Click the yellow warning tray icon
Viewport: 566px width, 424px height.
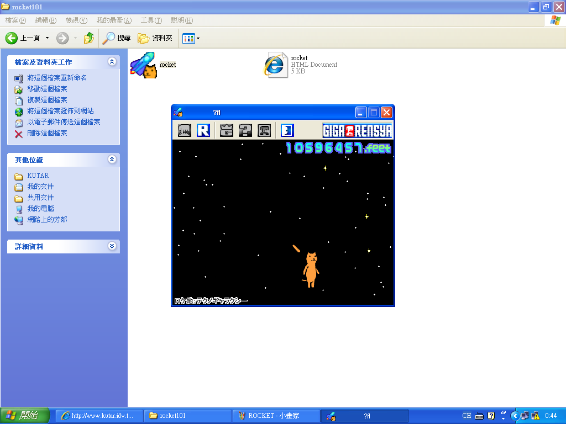(536, 416)
